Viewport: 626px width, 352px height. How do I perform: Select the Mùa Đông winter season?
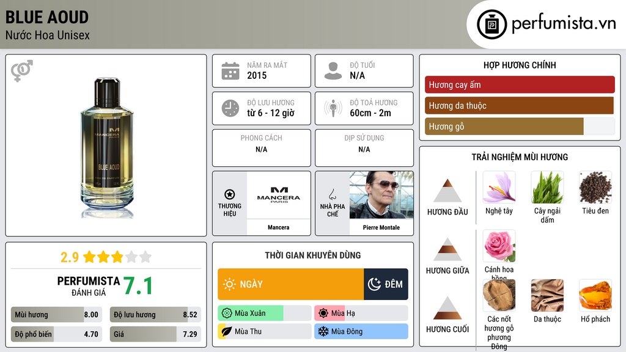[x=361, y=331]
